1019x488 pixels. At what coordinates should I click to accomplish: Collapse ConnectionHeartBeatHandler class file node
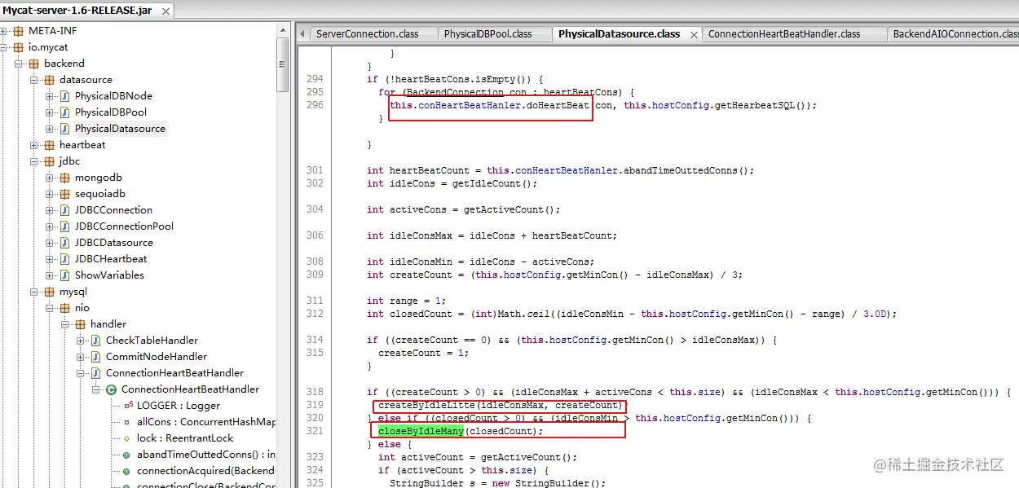click(x=81, y=373)
